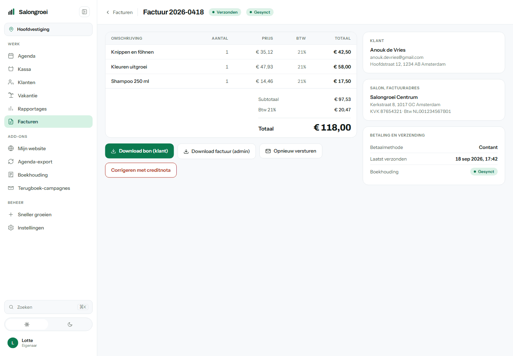Click the Lotte Eigenaar name in the sidebar
513x356 pixels.
(29, 343)
